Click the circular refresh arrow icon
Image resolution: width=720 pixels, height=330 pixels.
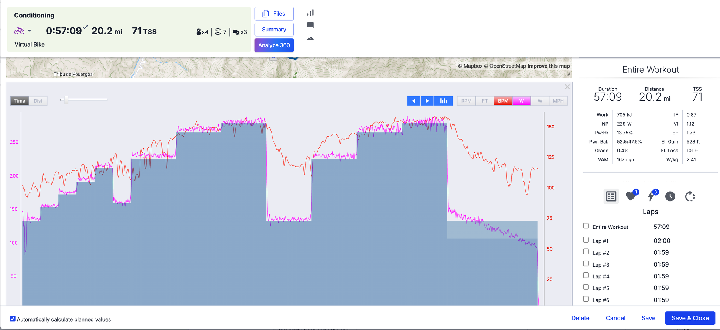pyautogui.click(x=690, y=196)
